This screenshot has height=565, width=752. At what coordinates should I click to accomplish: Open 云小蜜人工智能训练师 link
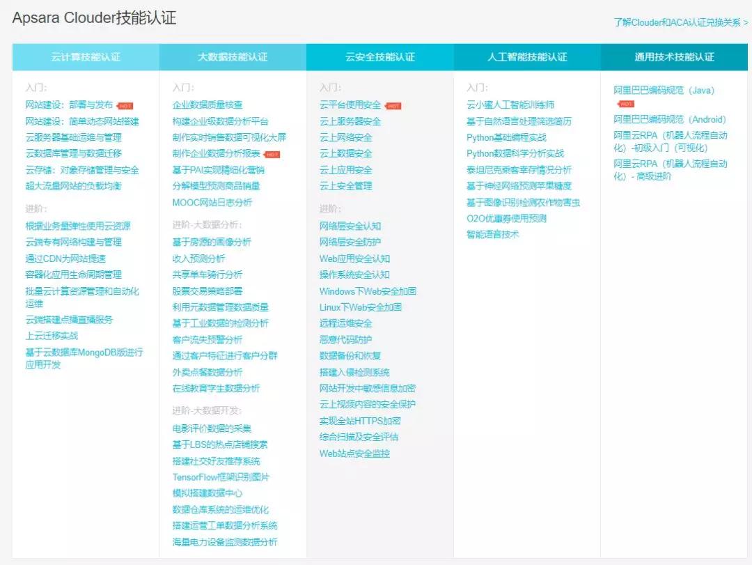510,105
